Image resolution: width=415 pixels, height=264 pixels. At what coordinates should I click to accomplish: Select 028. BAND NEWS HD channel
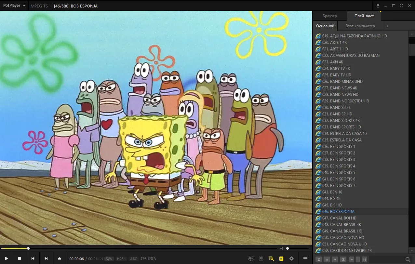360,95
